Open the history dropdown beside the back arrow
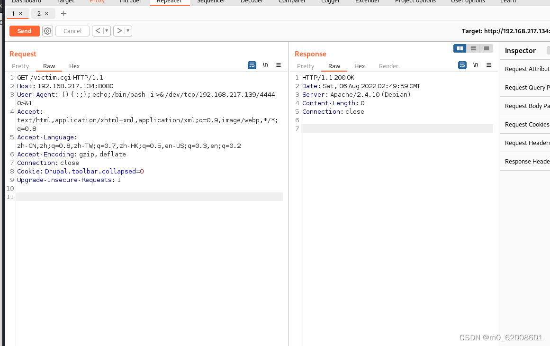 pos(107,31)
